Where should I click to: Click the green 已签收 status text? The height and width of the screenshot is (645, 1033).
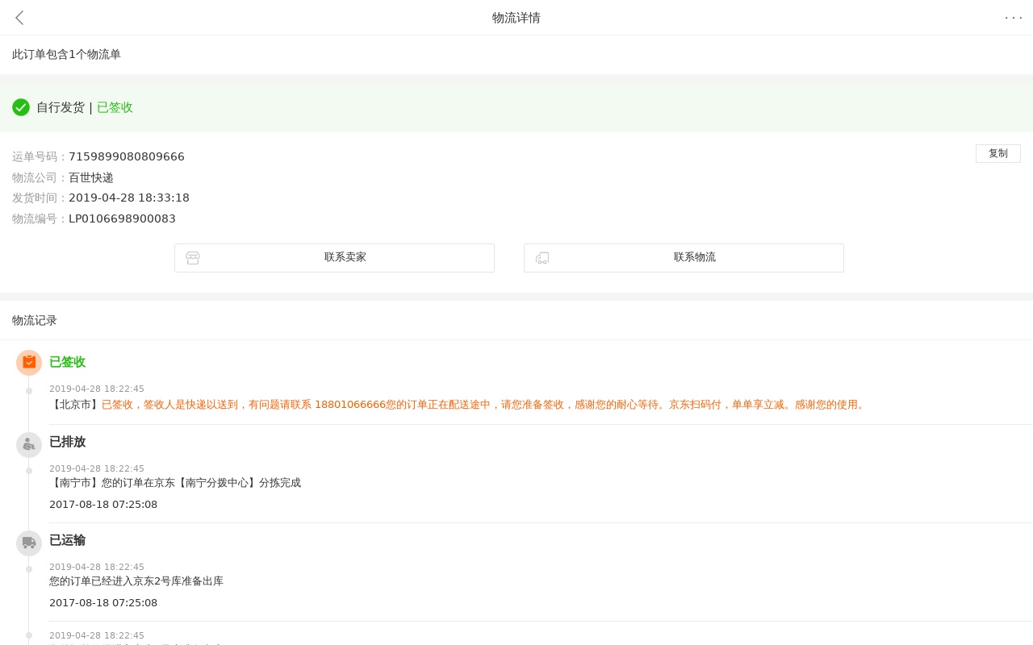[115, 107]
